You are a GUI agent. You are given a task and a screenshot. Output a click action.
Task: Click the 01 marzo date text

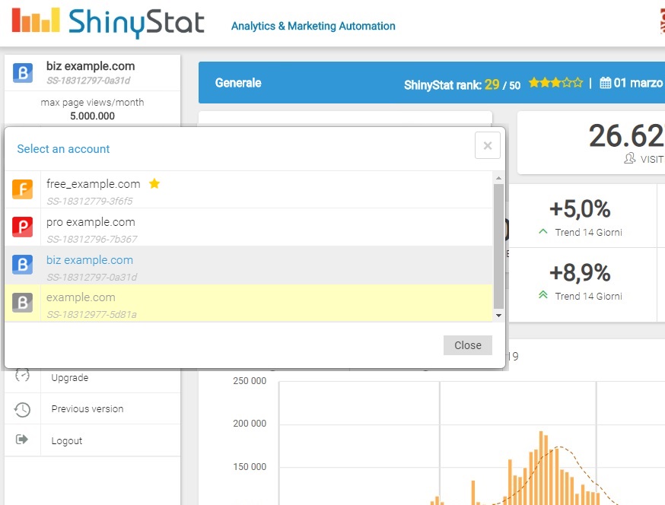pyautogui.click(x=638, y=83)
